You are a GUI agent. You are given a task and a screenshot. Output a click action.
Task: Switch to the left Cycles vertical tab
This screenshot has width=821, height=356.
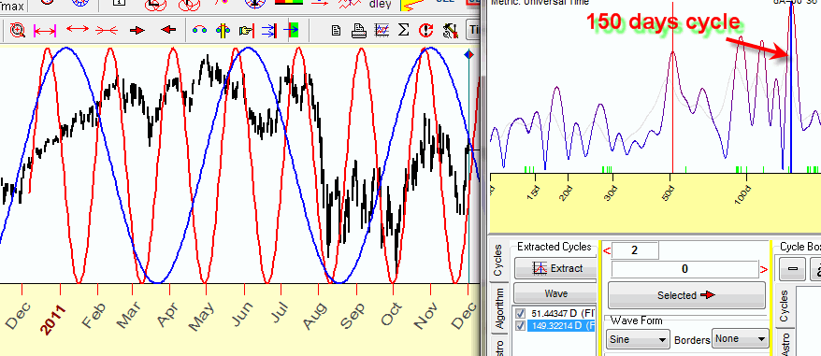(x=499, y=260)
